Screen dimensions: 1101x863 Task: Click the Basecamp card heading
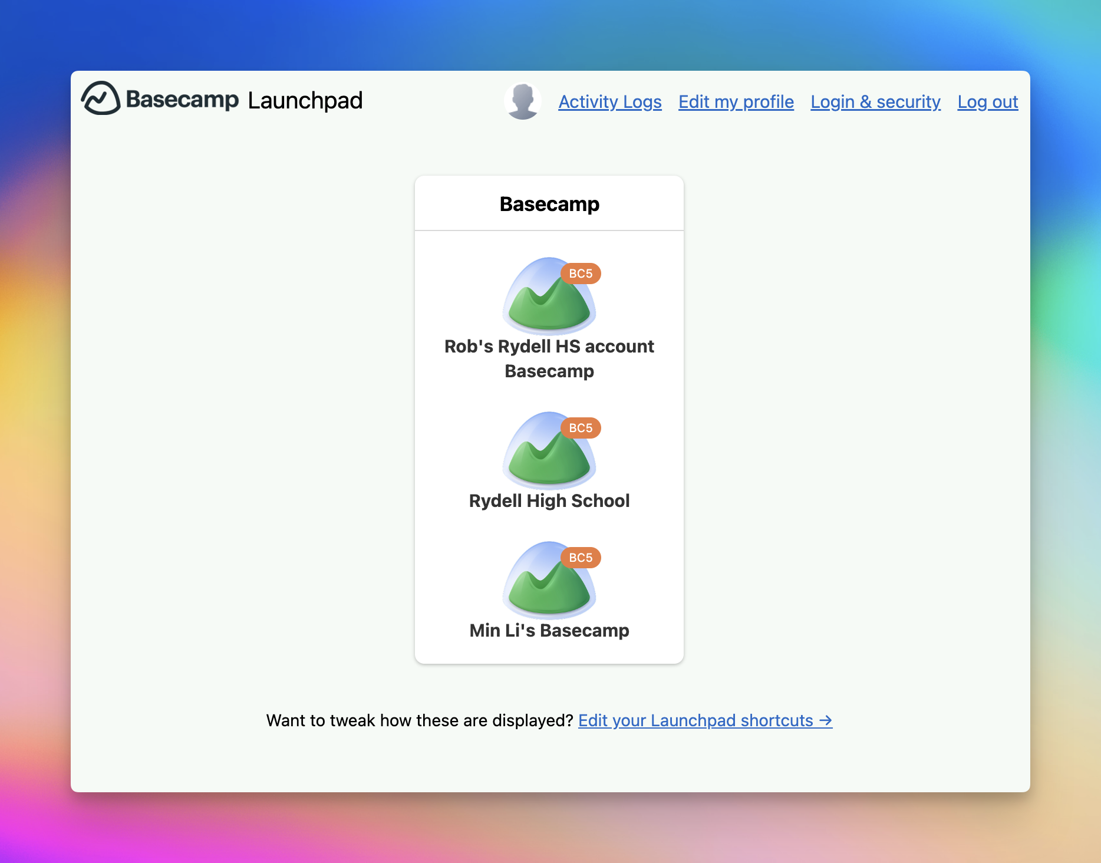[x=549, y=204]
